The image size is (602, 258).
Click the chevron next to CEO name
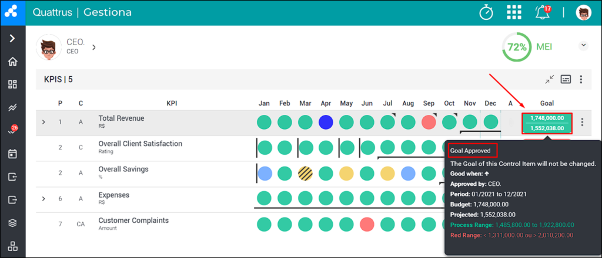[93, 47]
